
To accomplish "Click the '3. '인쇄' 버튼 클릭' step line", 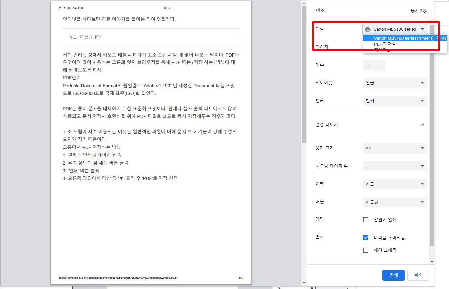I will tap(81, 171).
